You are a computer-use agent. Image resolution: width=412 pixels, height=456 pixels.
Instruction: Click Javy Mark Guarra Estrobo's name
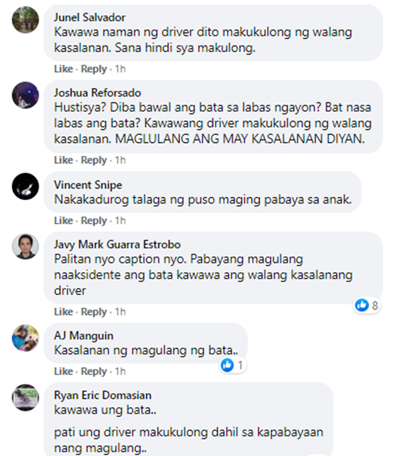click(117, 245)
